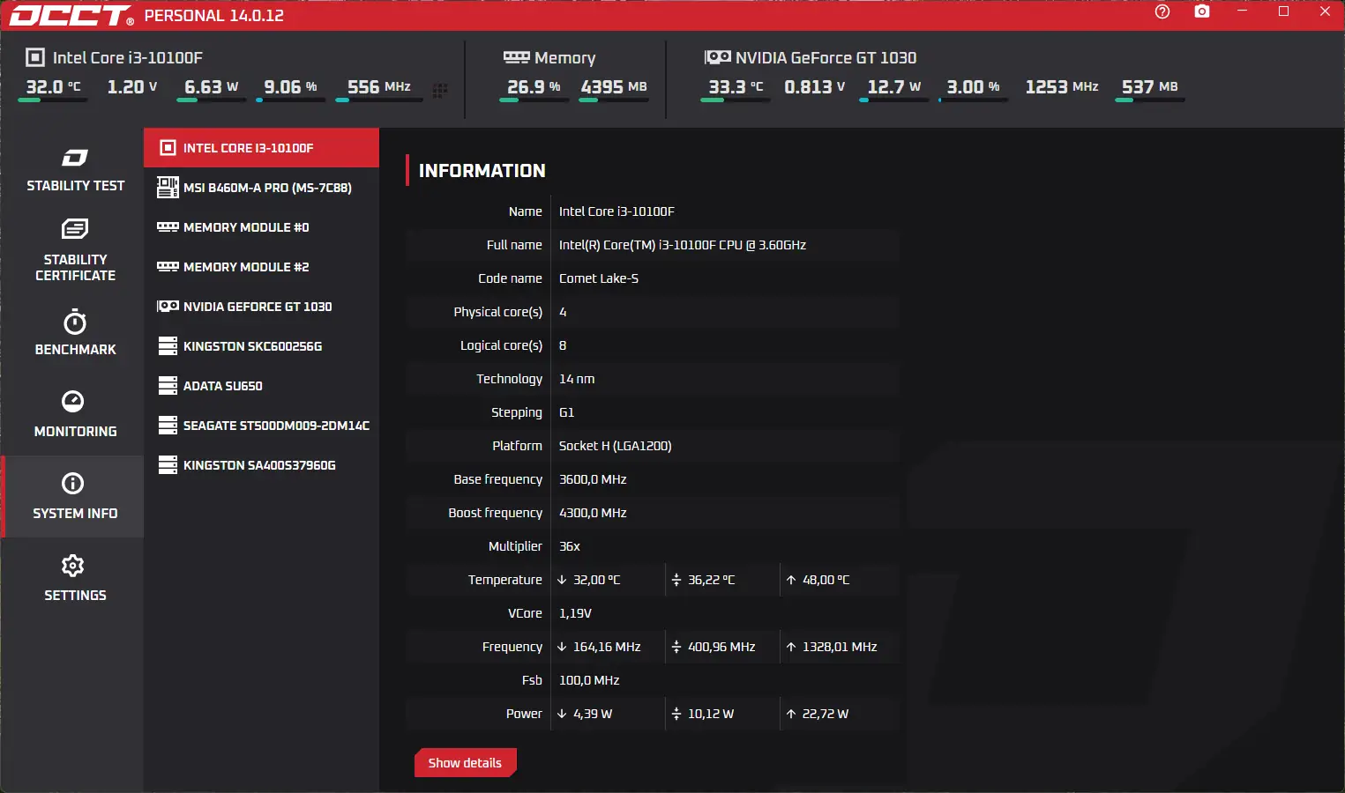Click the CPU frequency reading 556 MHz
The width and height of the screenshot is (1345, 793).
pyautogui.click(x=378, y=87)
